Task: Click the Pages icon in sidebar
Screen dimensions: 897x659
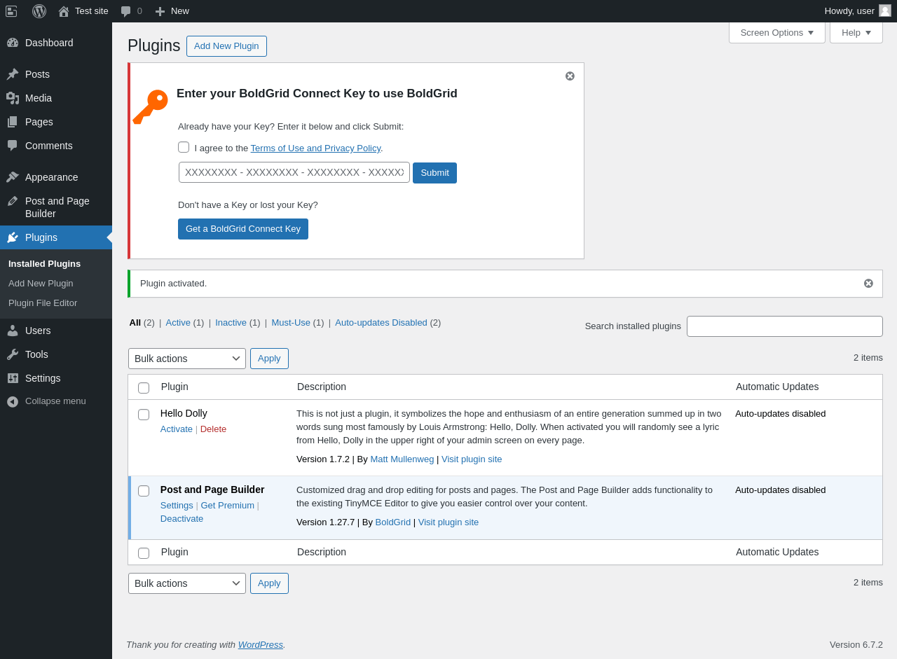Action: coord(13,122)
